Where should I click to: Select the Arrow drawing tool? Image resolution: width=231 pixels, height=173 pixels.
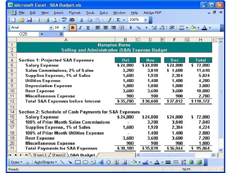(70, 162)
